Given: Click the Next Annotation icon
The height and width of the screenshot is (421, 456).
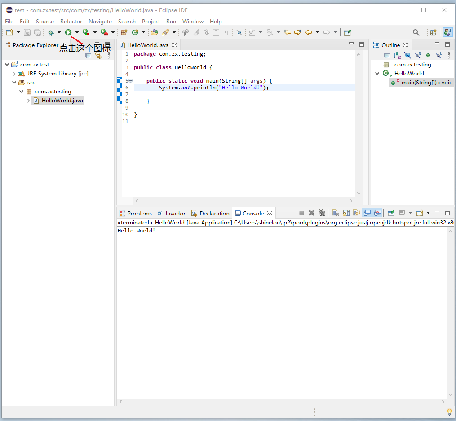Looking at the screenshot, I should (x=252, y=32).
